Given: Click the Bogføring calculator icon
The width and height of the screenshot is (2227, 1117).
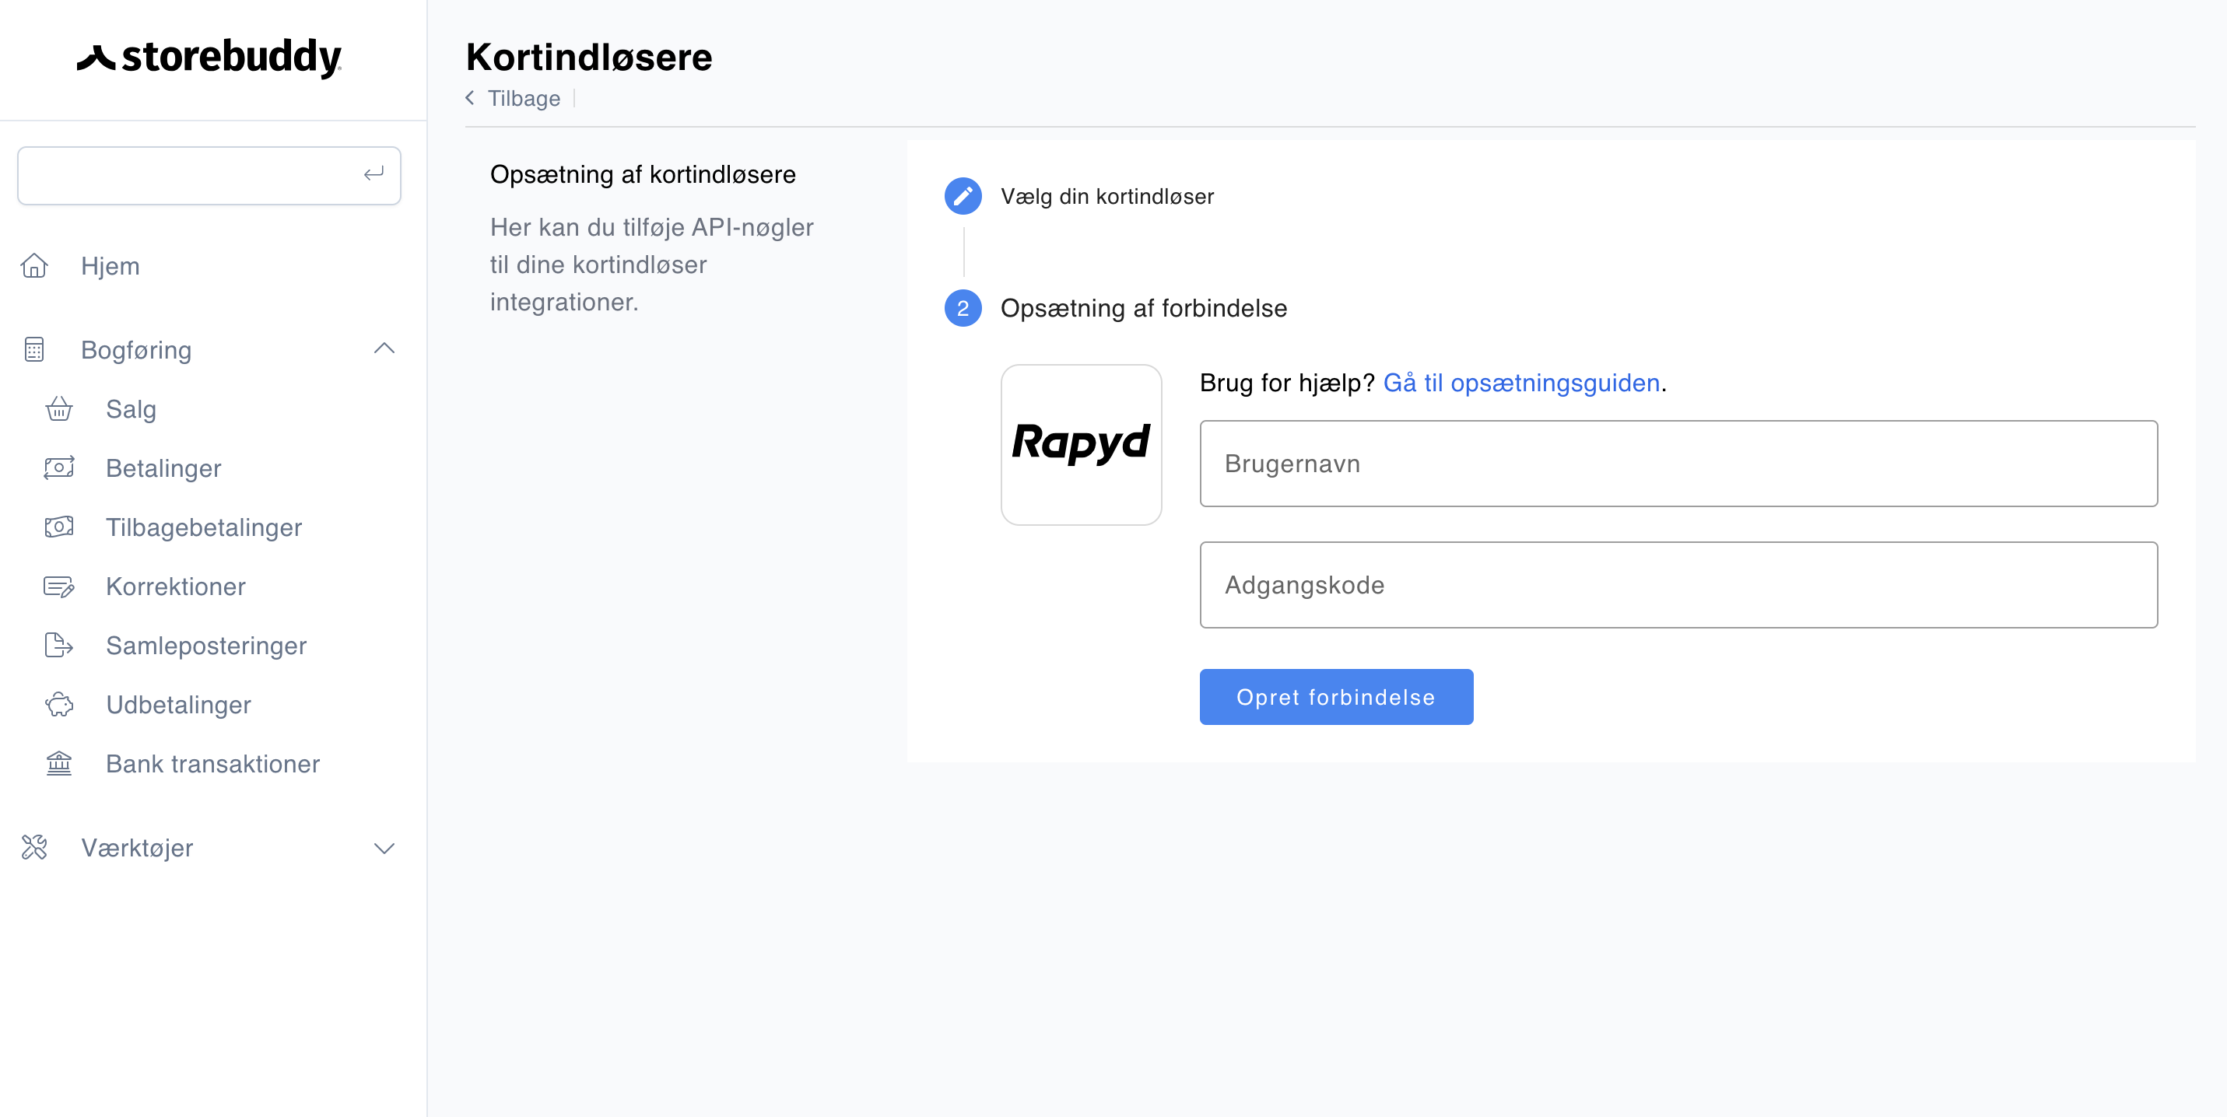Looking at the screenshot, I should (33, 349).
